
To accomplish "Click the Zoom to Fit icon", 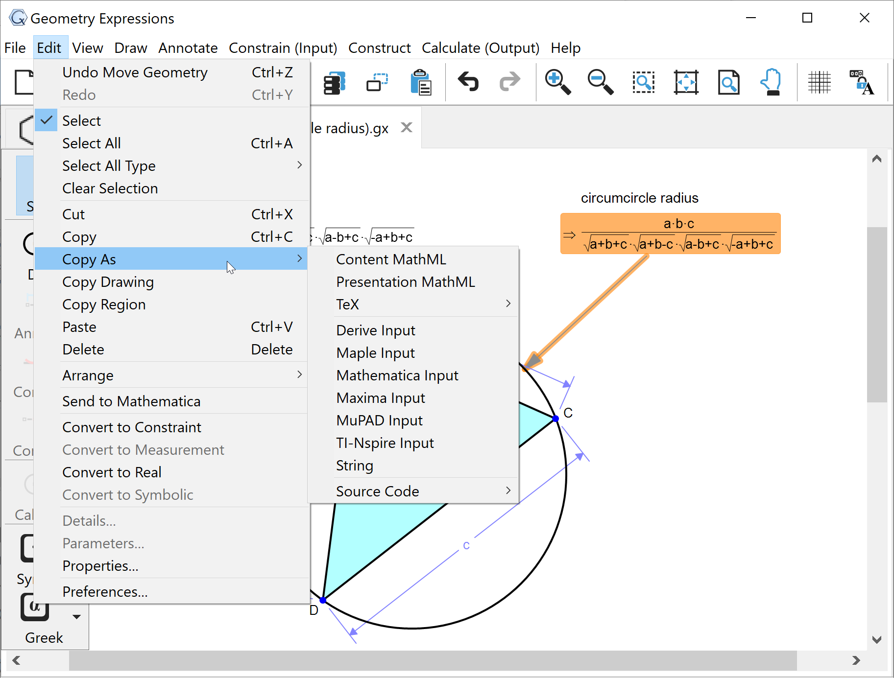I will pyautogui.click(x=686, y=82).
